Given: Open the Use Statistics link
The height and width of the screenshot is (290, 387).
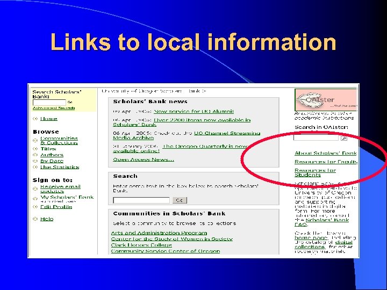Looking at the screenshot, I should (60, 167).
